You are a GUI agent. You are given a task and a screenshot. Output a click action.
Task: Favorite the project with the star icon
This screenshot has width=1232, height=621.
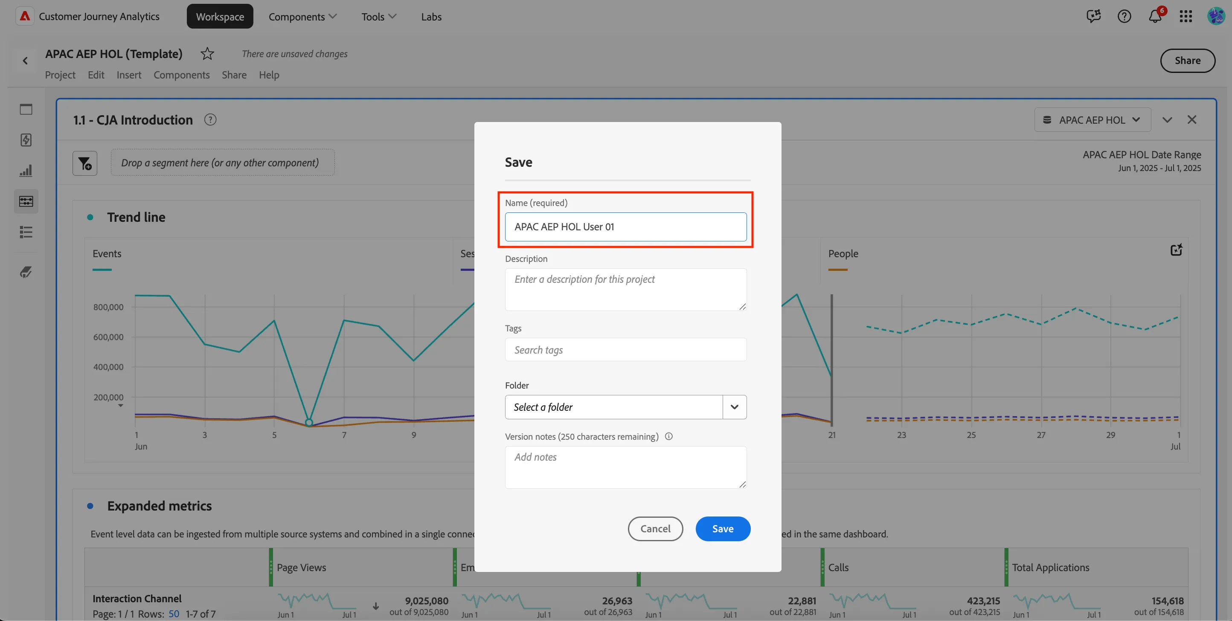[x=207, y=54]
